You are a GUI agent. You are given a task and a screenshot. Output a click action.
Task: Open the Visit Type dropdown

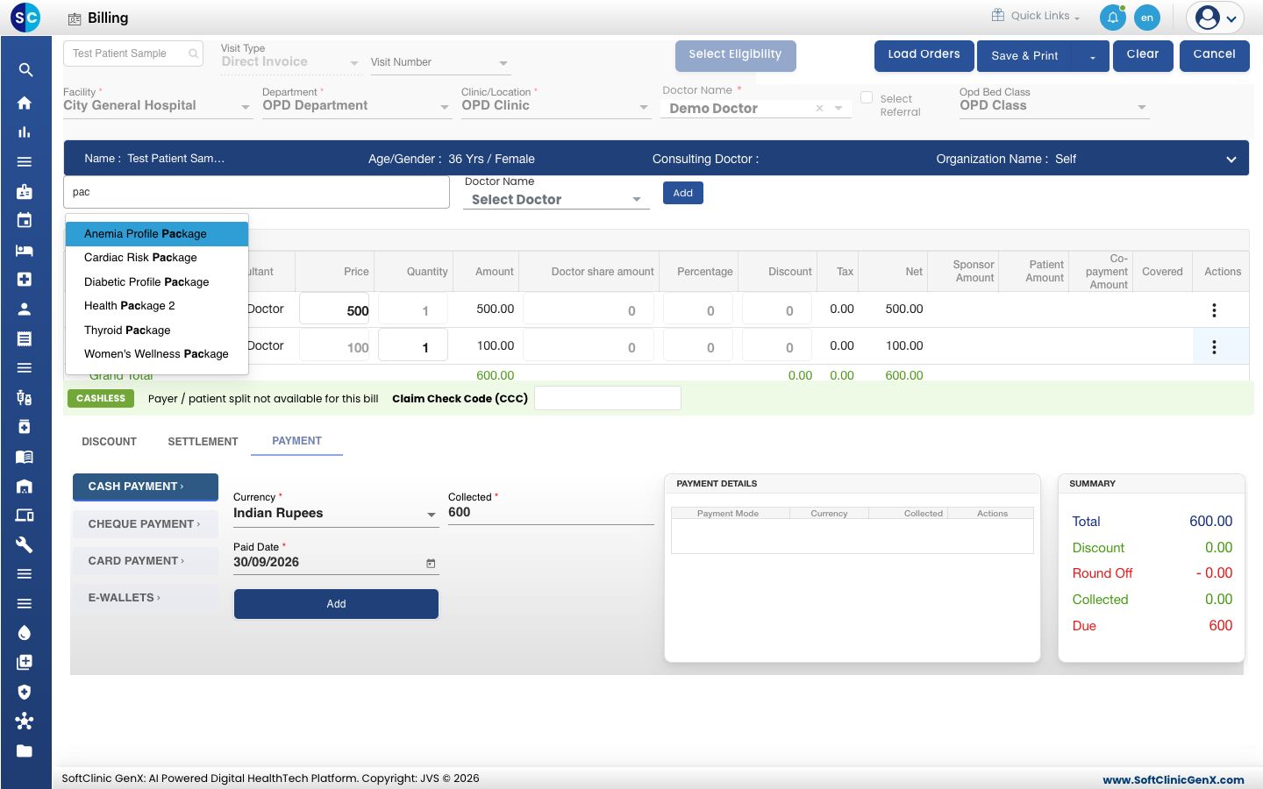[290, 61]
